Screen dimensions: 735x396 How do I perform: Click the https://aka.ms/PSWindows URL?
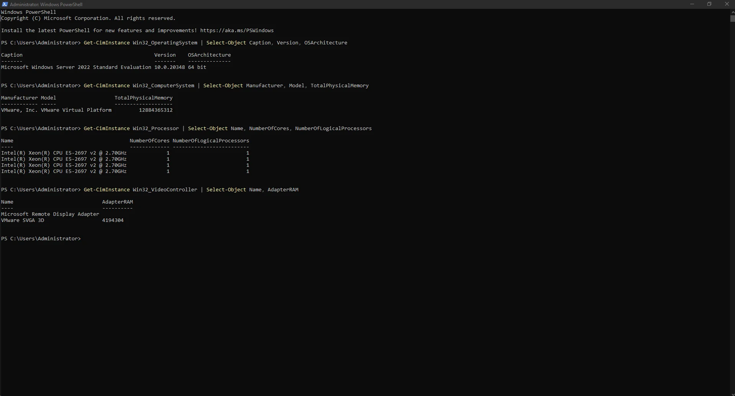(237, 30)
